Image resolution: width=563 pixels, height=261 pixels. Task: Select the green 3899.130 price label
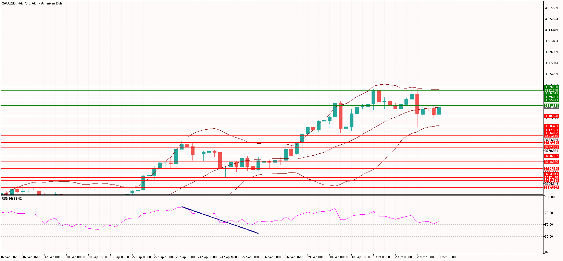point(551,87)
